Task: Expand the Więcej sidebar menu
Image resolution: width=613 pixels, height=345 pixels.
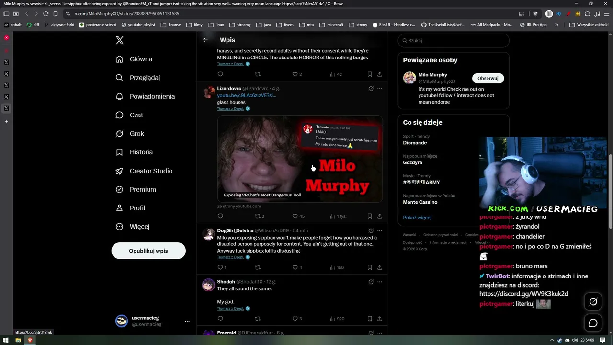Action: tap(133, 226)
